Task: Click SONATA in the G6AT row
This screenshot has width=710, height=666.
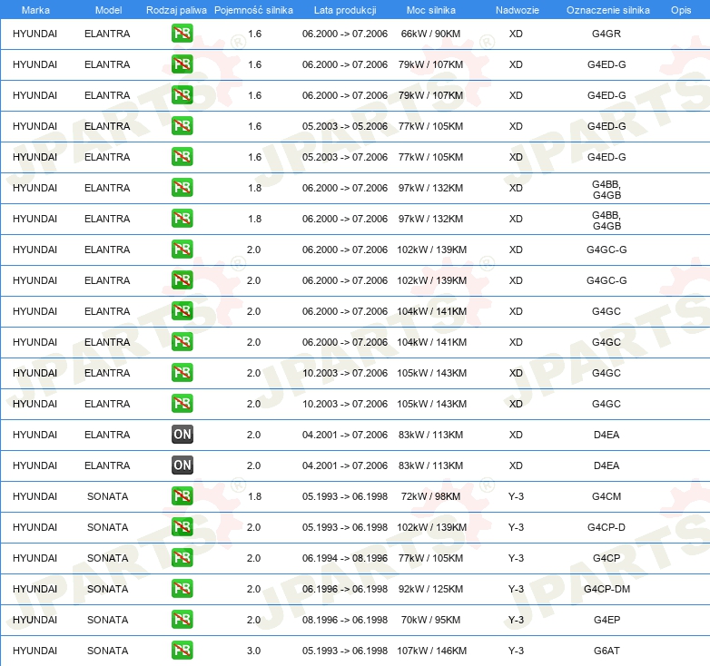Action: point(108,651)
